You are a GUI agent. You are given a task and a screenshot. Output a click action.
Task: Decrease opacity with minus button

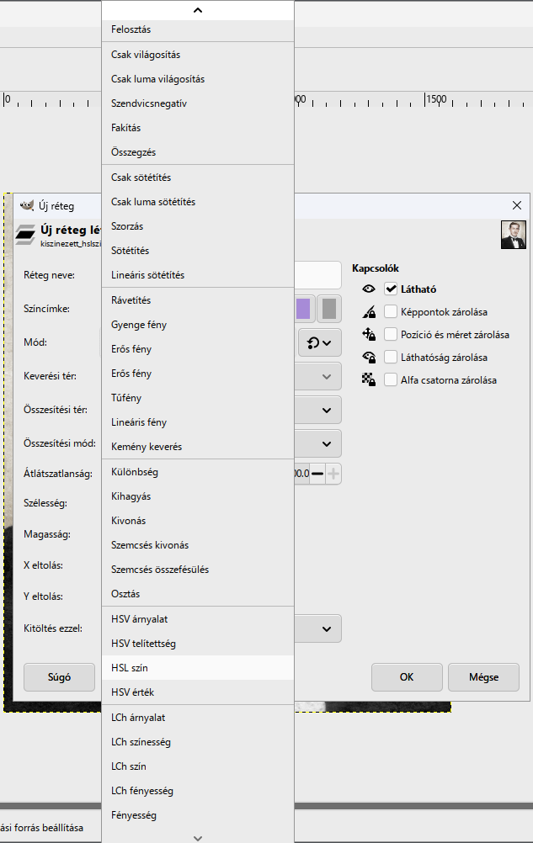click(318, 474)
